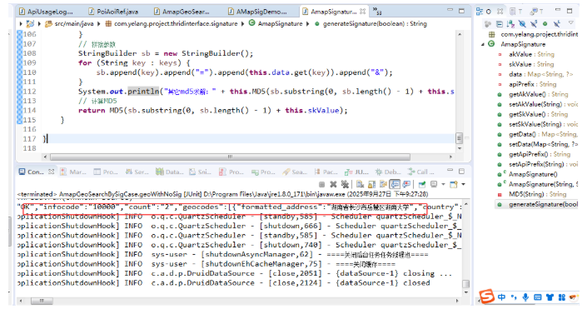
Task: Toggle Hide Local Types in Outline toolbar
Action: (557, 24)
